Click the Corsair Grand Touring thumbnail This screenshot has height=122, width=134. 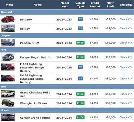click(x=8, y=117)
